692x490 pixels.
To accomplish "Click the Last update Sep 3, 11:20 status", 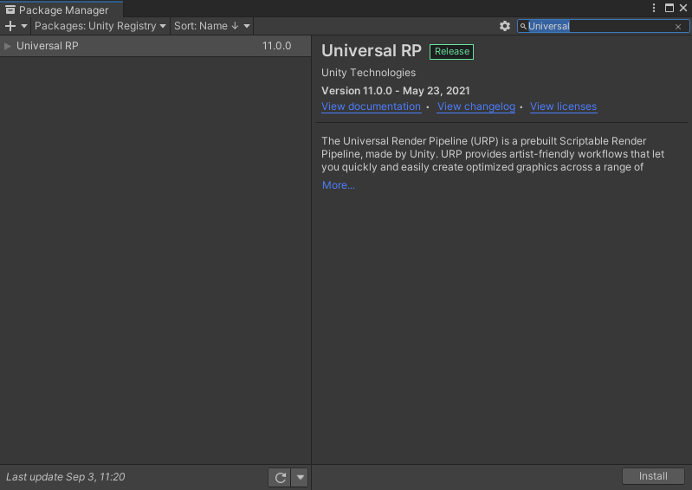I will (65, 477).
